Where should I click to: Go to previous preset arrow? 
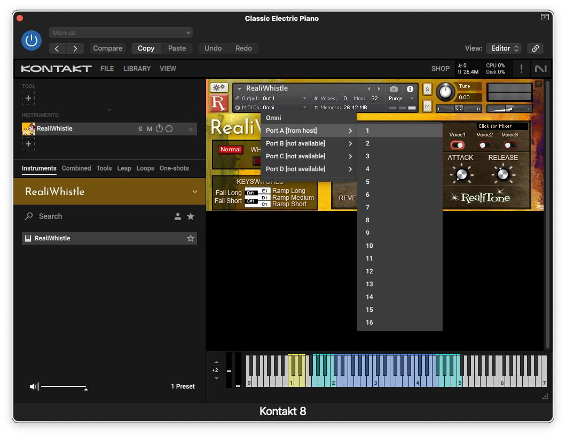click(57, 48)
